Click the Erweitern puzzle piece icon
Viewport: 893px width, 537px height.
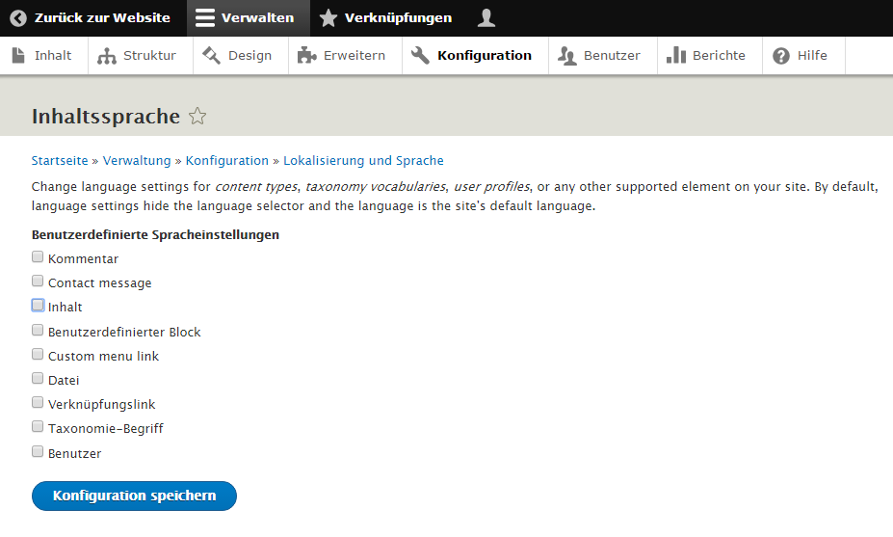307,56
